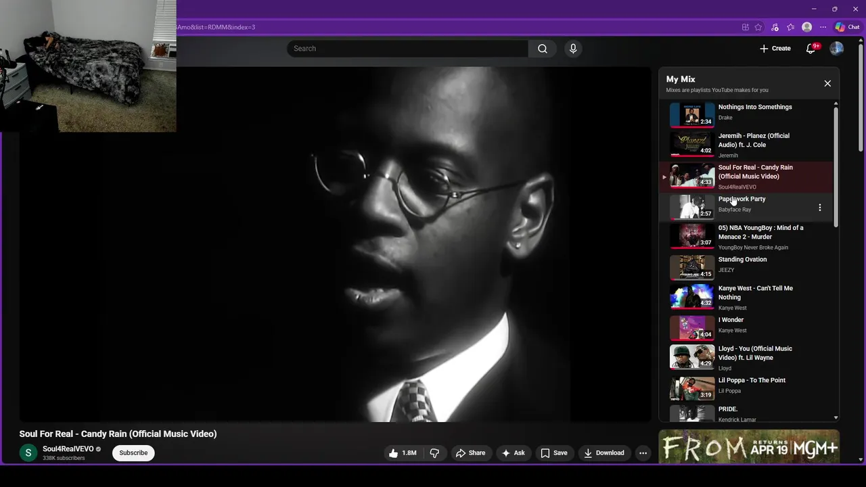Screen dimensions: 866x487
Task: Minimize the browser window
Action: click(814, 9)
